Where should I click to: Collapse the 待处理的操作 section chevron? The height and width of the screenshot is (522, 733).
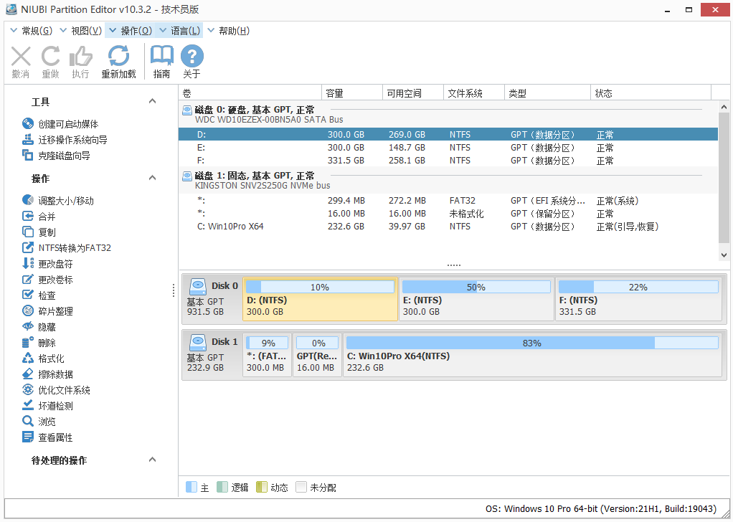(x=152, y=460)
